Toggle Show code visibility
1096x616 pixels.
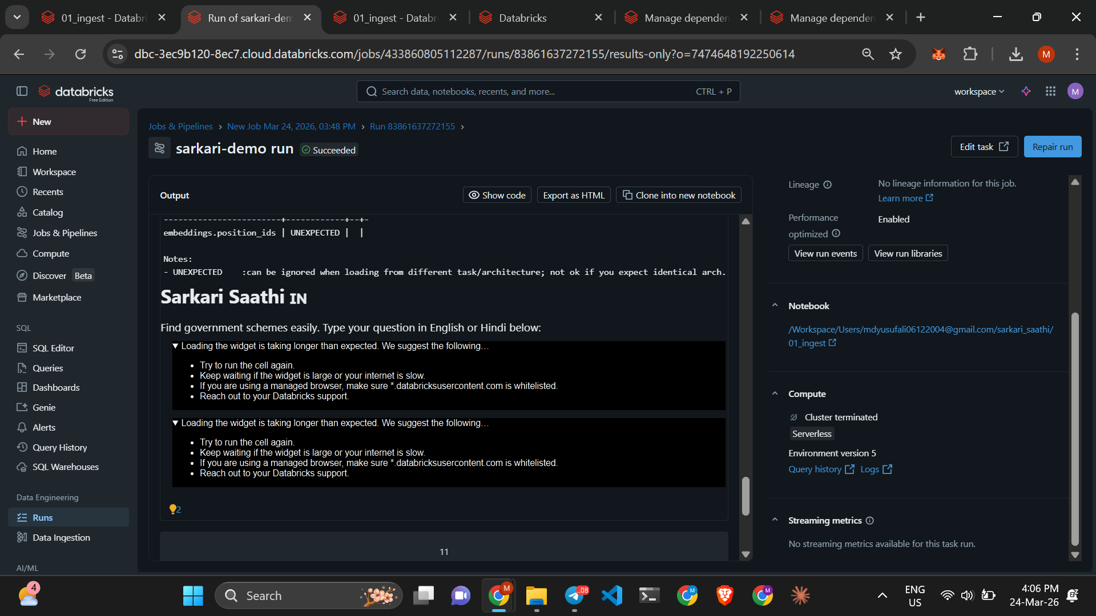click(497, 195)
